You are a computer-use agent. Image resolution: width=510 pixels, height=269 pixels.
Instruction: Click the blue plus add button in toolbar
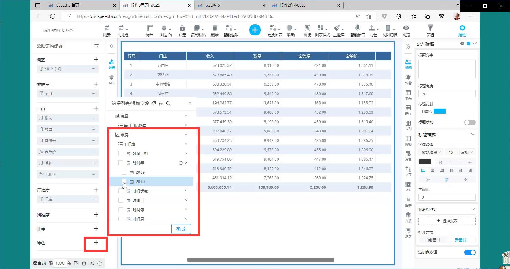pyautogui.click(x=255, y=30)
